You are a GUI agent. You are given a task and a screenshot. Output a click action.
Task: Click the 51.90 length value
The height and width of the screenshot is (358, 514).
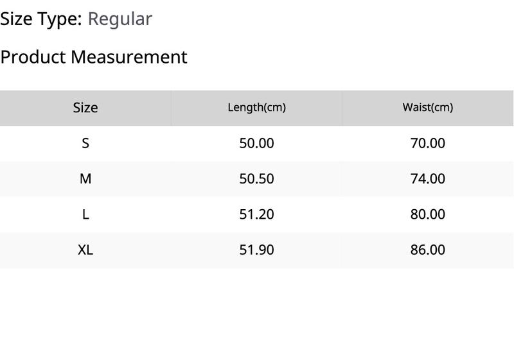click(x=256, y=250)
